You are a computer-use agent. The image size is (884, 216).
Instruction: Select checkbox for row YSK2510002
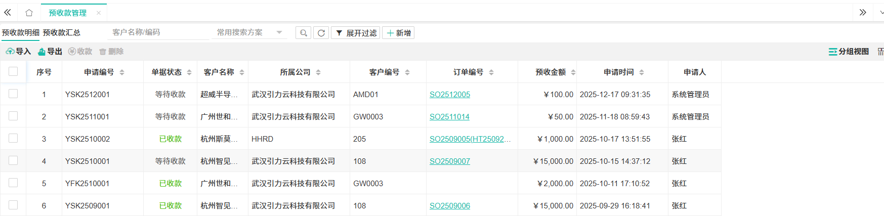(x=13, y=139)
